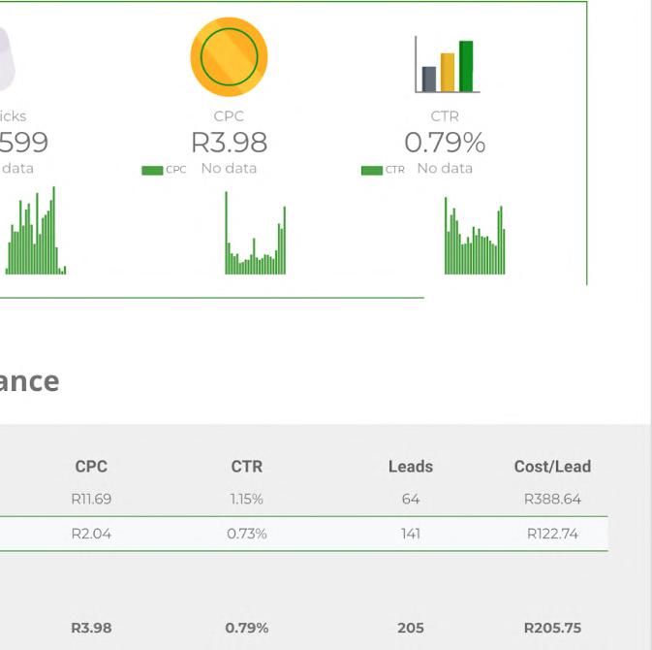Click table cell 1.15%
This screenshot has width=652, height=650.
pyautogui.click(x=247, y=499)
